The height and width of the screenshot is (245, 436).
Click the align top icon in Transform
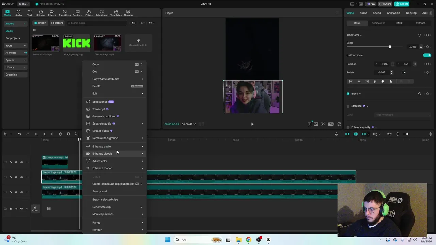[375, 81]
